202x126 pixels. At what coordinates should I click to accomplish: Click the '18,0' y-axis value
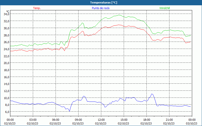coord(7,70)
